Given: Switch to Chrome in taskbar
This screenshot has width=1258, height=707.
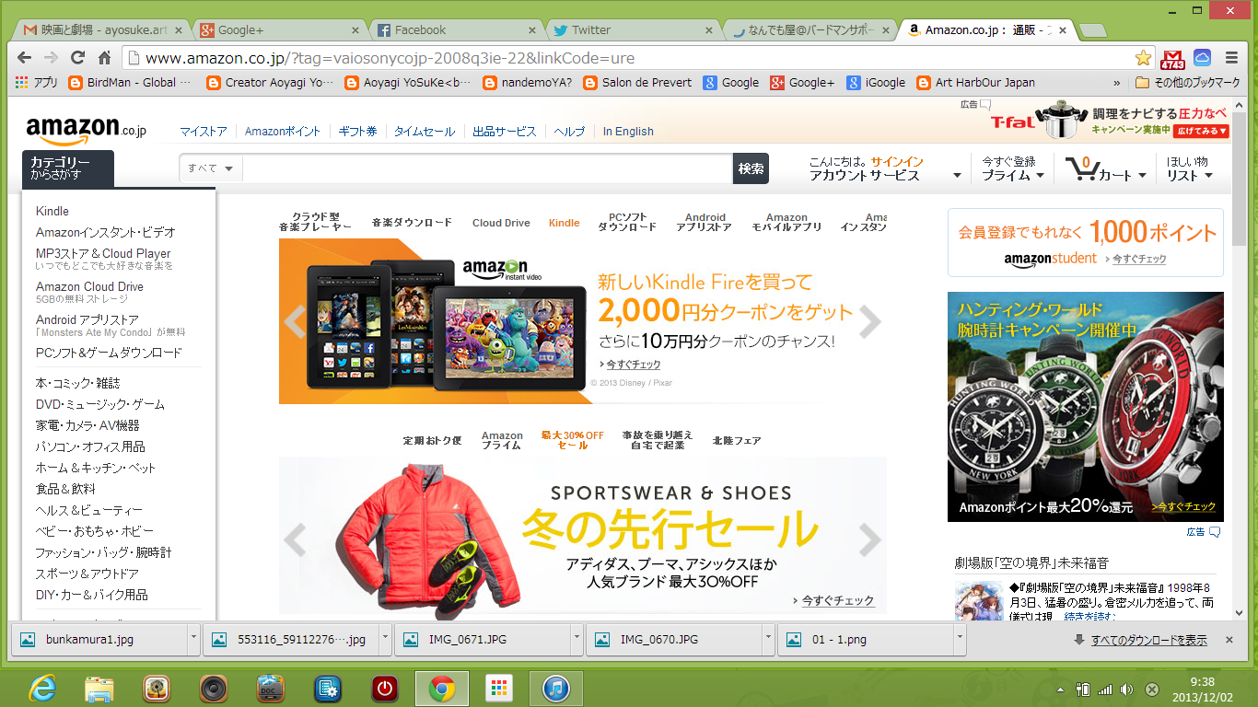Looking at the screenshot, I should pyautogui.click(x=442, y=688).
